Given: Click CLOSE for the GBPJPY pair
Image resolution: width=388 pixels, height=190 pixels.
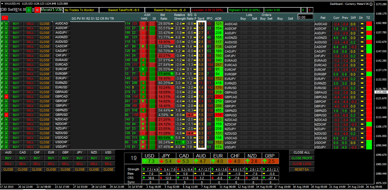Looking at the screenshot, I should (45, 106).
